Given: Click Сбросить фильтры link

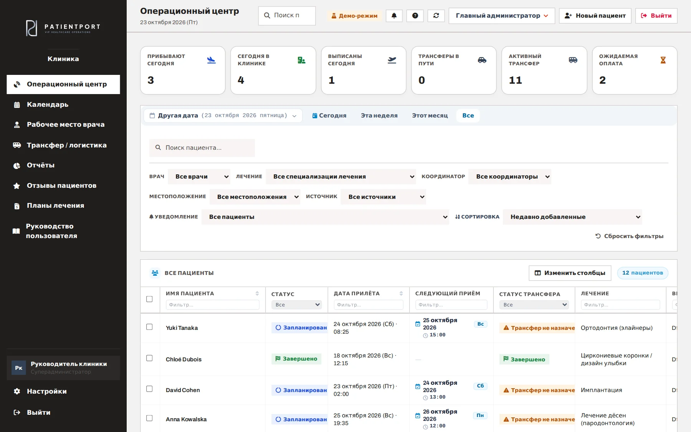Looking at the screenshot, I should click(x=629, y=236).
